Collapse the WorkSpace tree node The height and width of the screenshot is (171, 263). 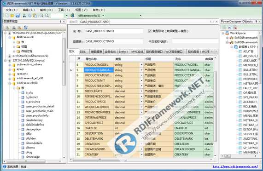coord(223,33)
